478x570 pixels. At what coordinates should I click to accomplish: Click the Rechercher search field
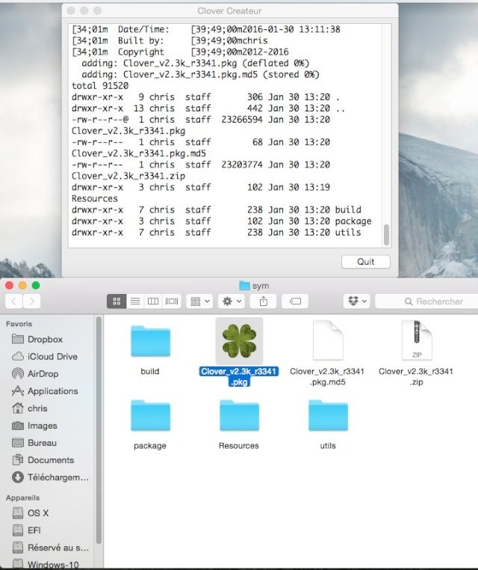(x=426, y=301)
